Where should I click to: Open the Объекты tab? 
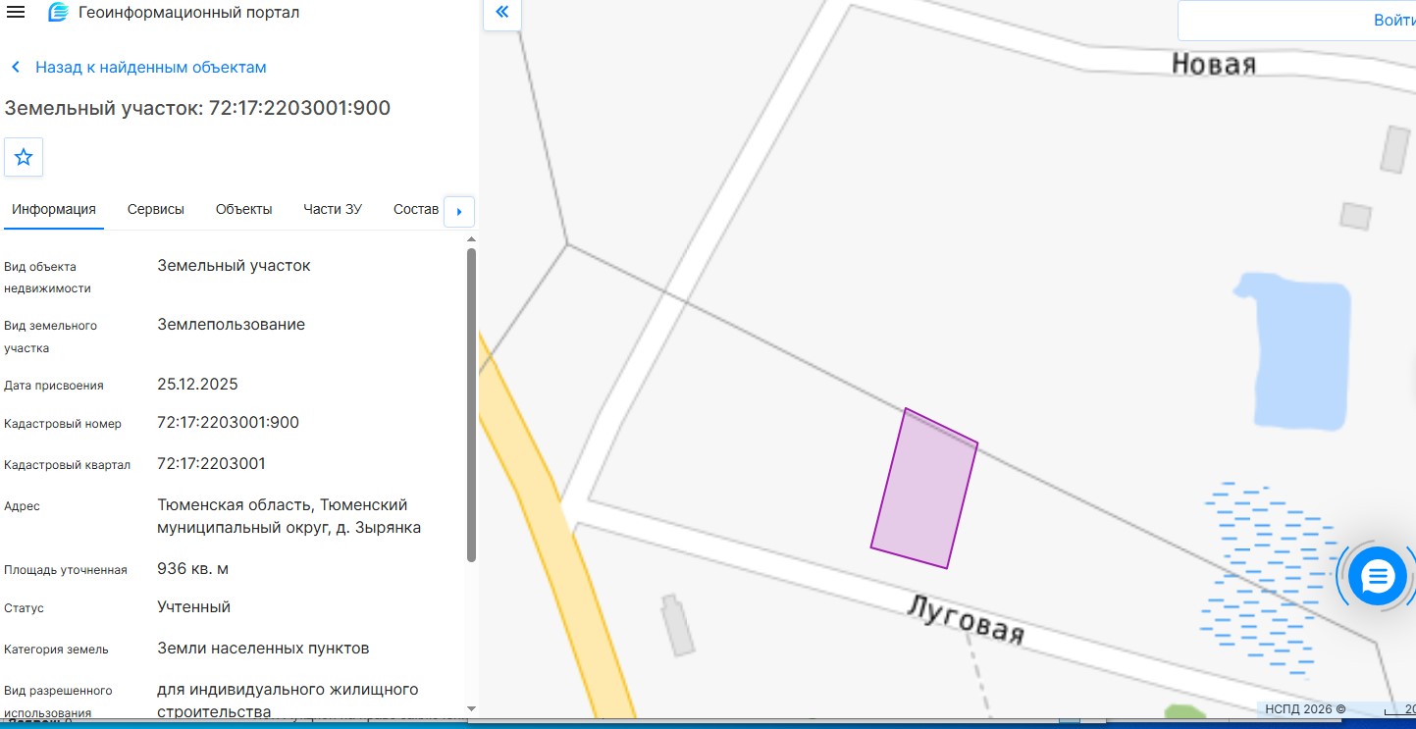(x=244, y=209)
